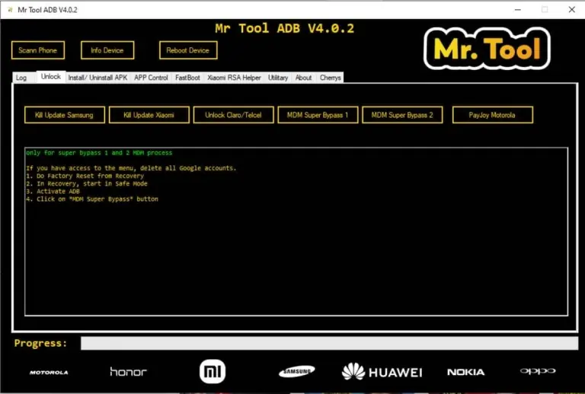Show the About tab
The width and height of the screenshot is (585, 394).
coord(303,78)
